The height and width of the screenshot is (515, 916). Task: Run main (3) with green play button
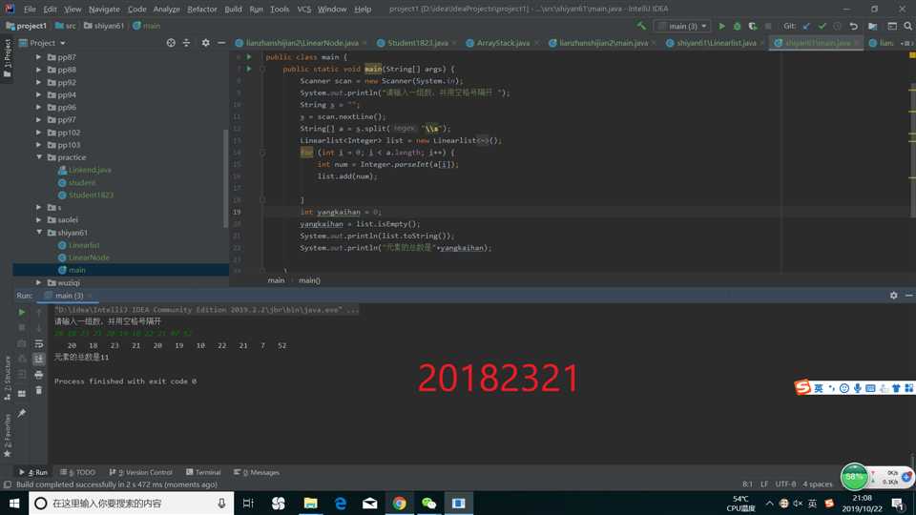pos(721,26)
